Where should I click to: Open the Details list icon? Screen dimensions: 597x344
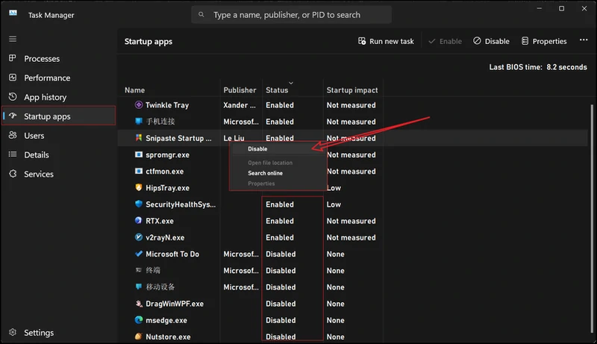(13, 154)
